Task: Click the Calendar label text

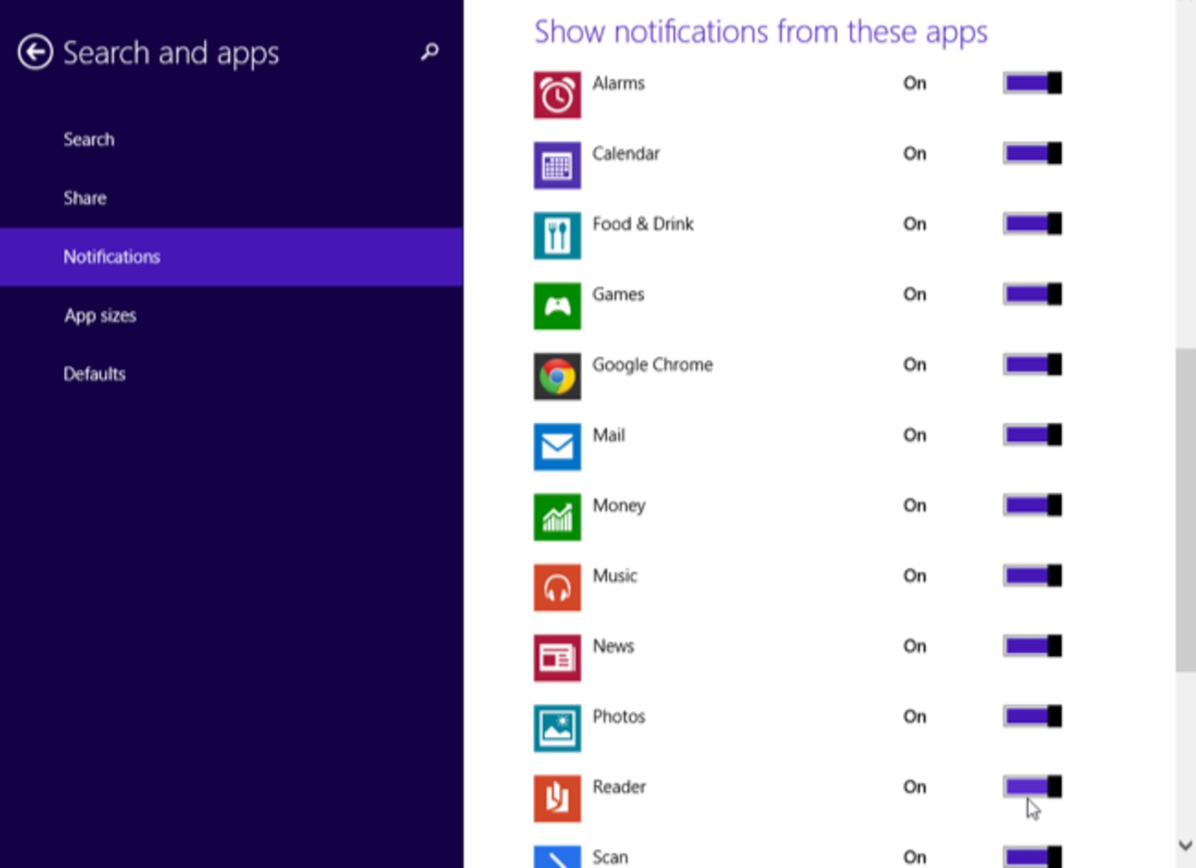Action: 626,153
